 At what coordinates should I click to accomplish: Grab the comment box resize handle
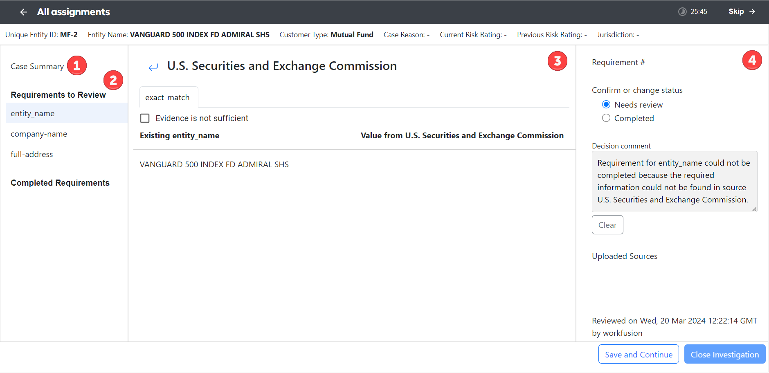tap(754, 209)
